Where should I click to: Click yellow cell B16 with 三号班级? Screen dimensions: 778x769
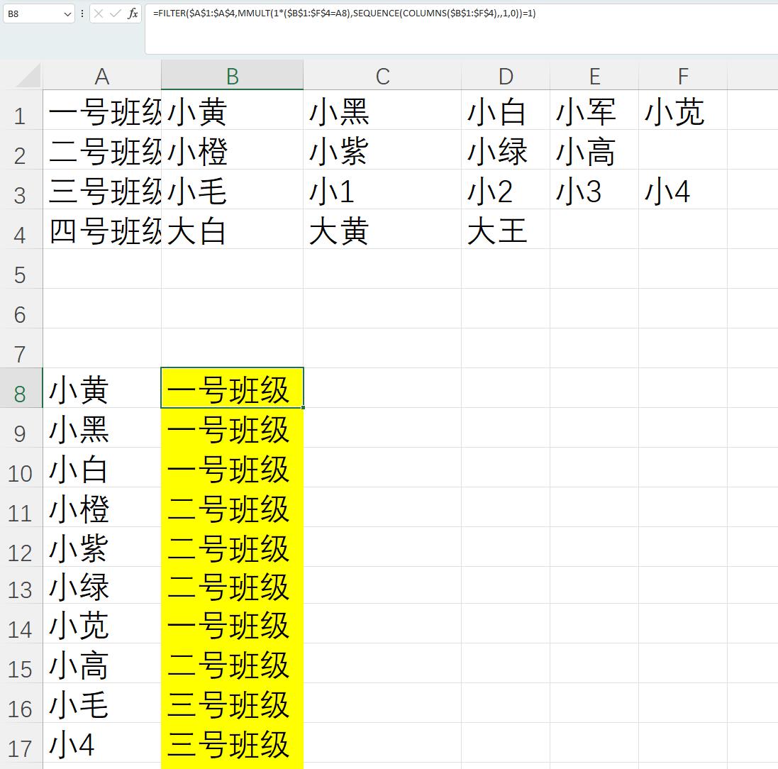point(232,703)
